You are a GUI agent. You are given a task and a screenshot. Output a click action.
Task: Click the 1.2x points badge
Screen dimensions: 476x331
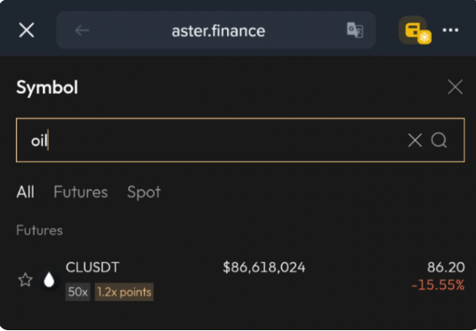[124, 292]
